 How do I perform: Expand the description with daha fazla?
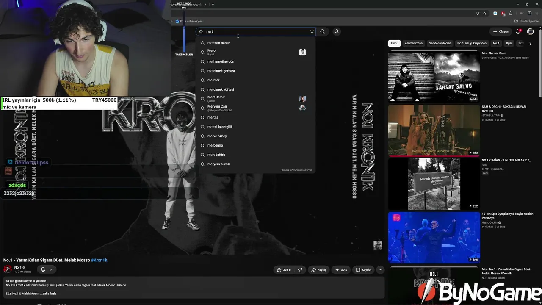click(48, 294)
